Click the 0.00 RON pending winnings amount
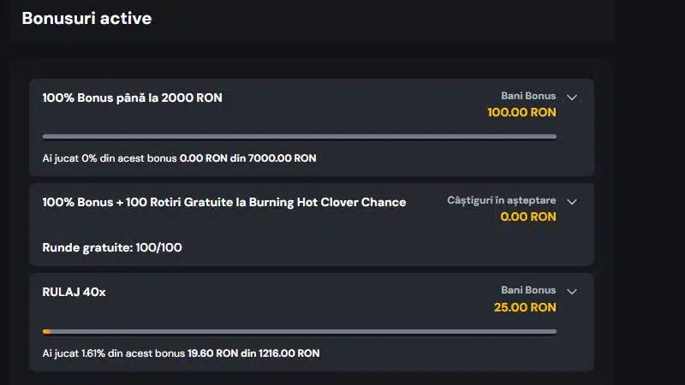 [x=528, y=216]
